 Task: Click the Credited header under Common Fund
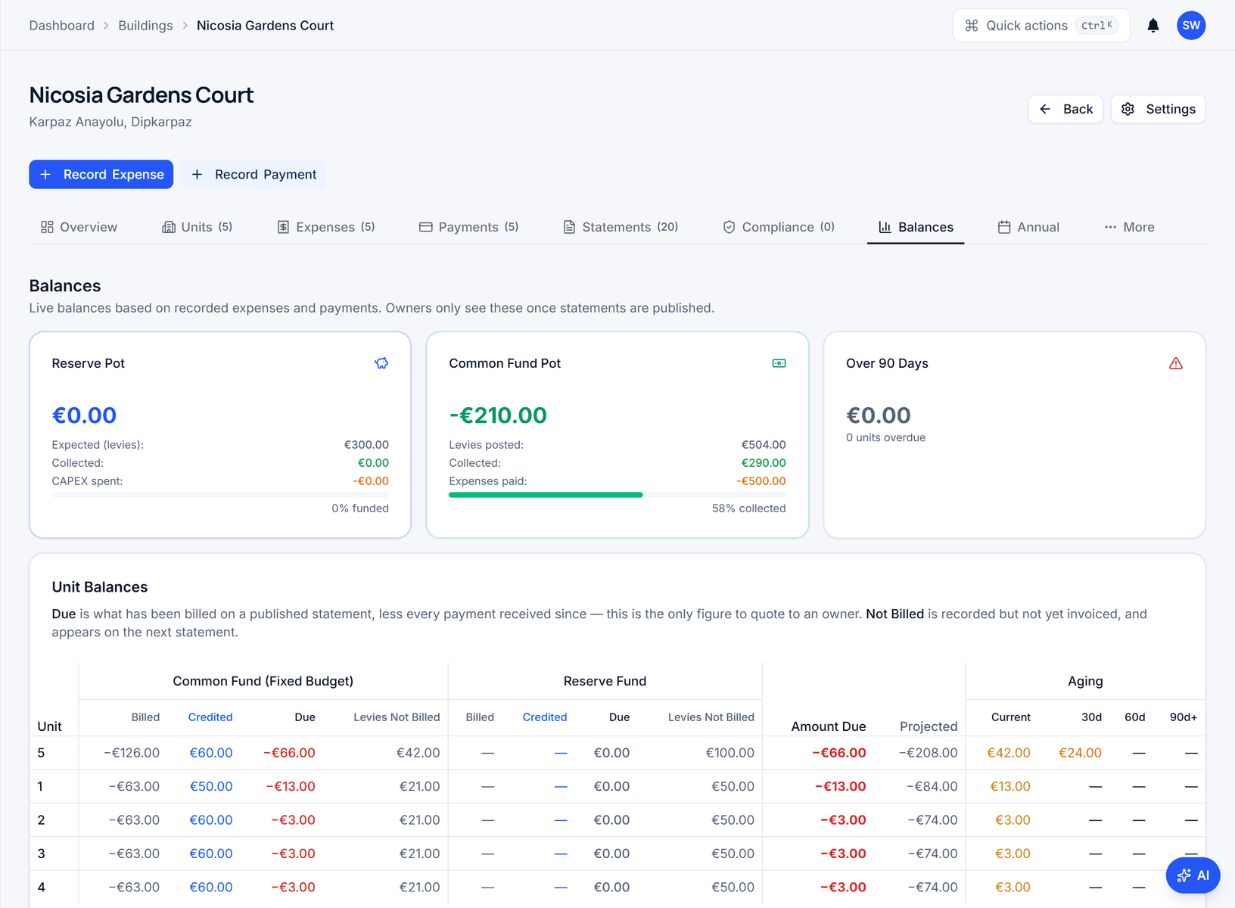[x=210, y=717]
